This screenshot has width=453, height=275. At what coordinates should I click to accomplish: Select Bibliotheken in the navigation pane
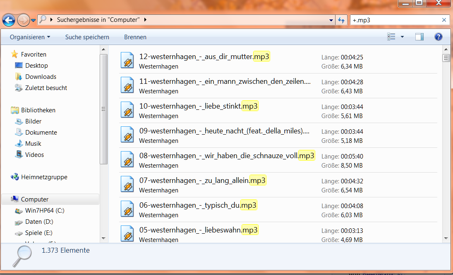tap(38, 110)
